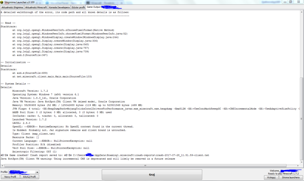This screenshot has width=304, height=181.
Task: Click the horizontal scrollbar thumb
Action: point(145,166)
